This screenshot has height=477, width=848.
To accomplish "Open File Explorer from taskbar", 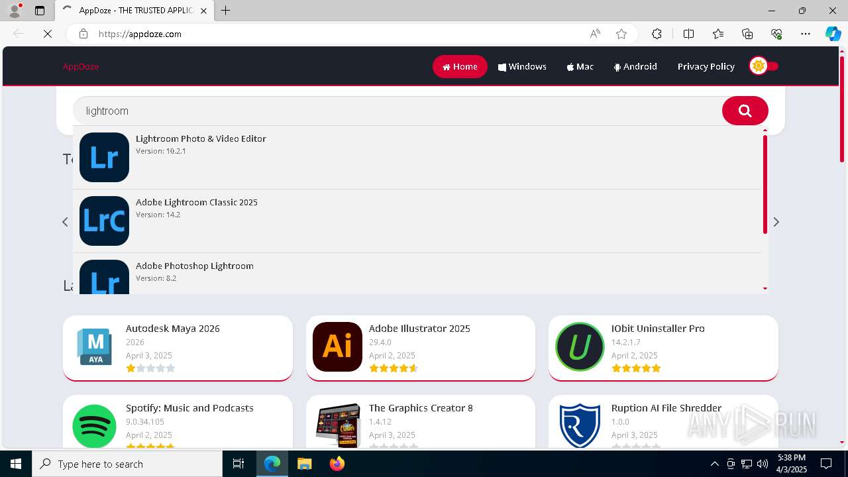I will (304, 464).
